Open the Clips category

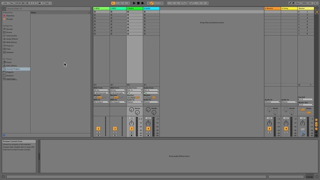coord(8,49)
